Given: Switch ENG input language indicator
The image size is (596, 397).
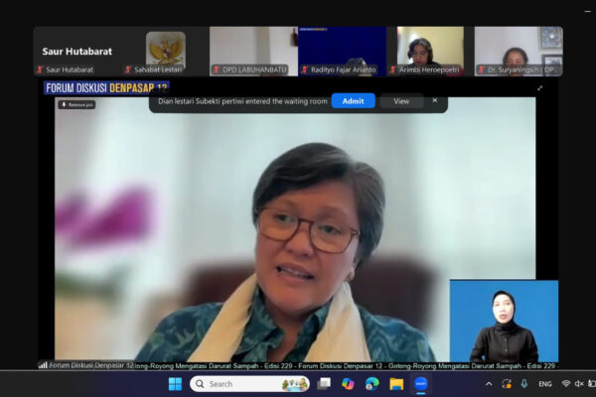Looking at the screenshot, I should (x=545, y=384).
